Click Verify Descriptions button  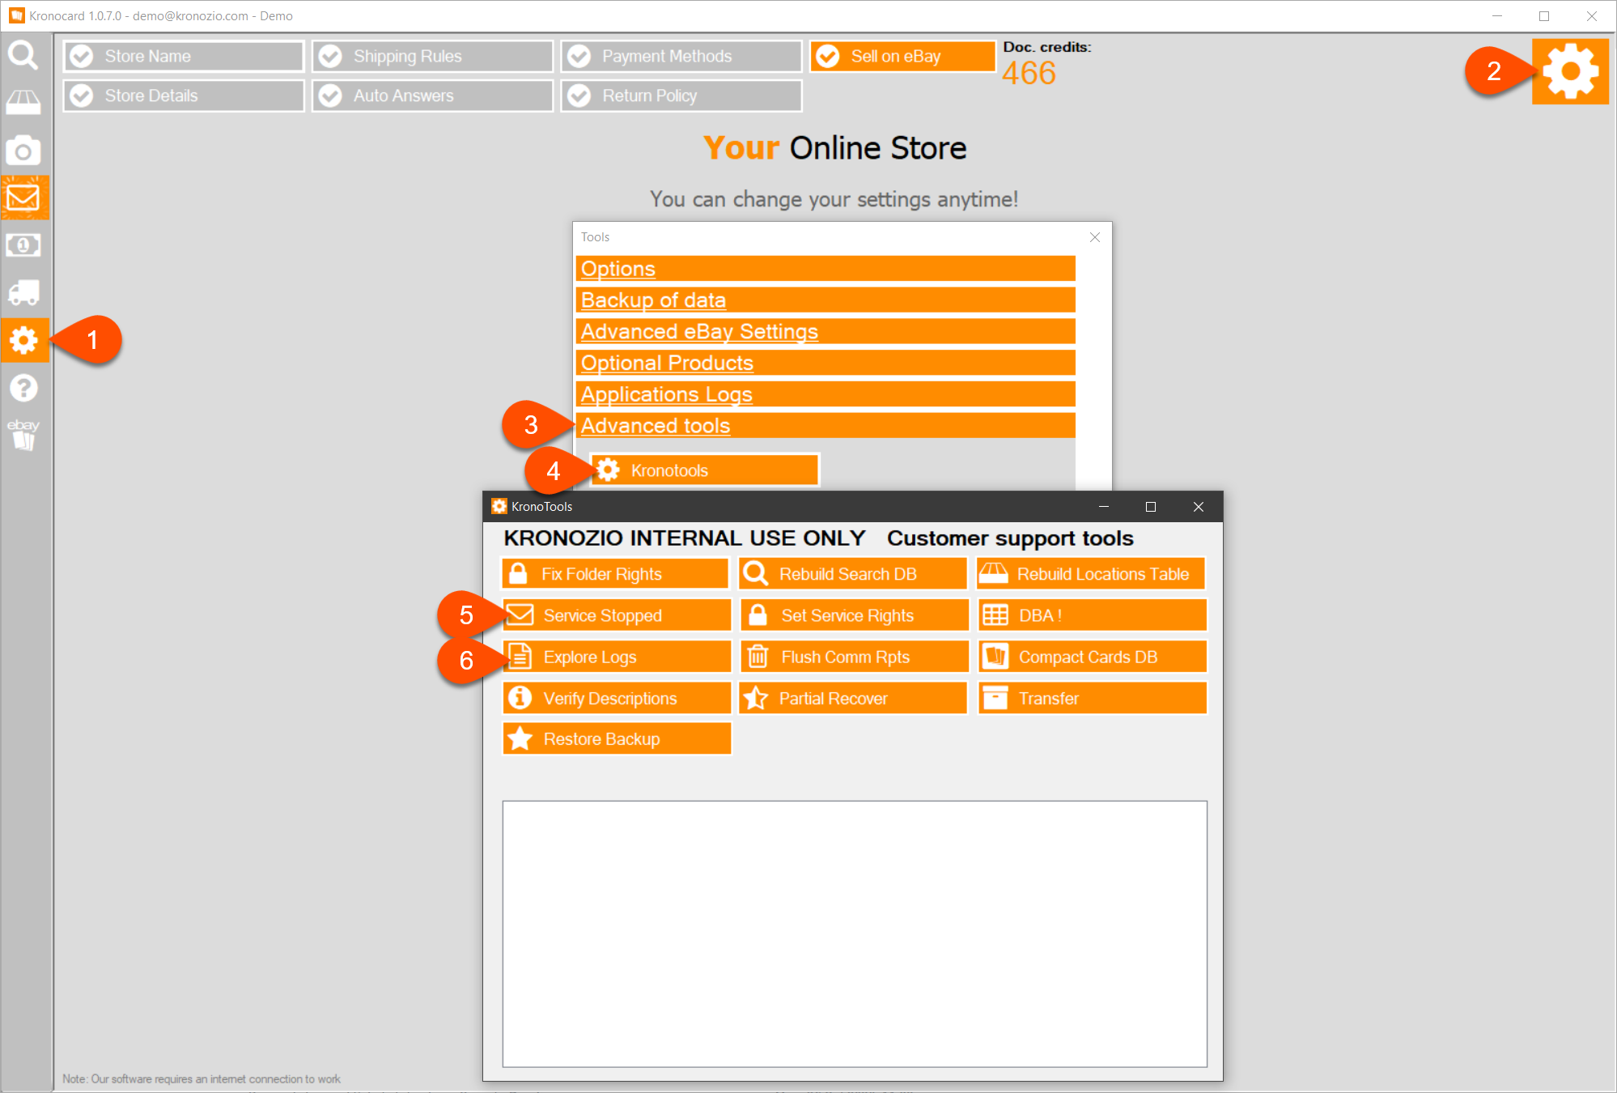point(616,698)
